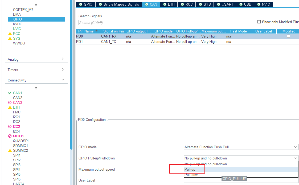Switch to the NVIC tab
The height and width of the screenshot is (185, 299).
point(263,4)
